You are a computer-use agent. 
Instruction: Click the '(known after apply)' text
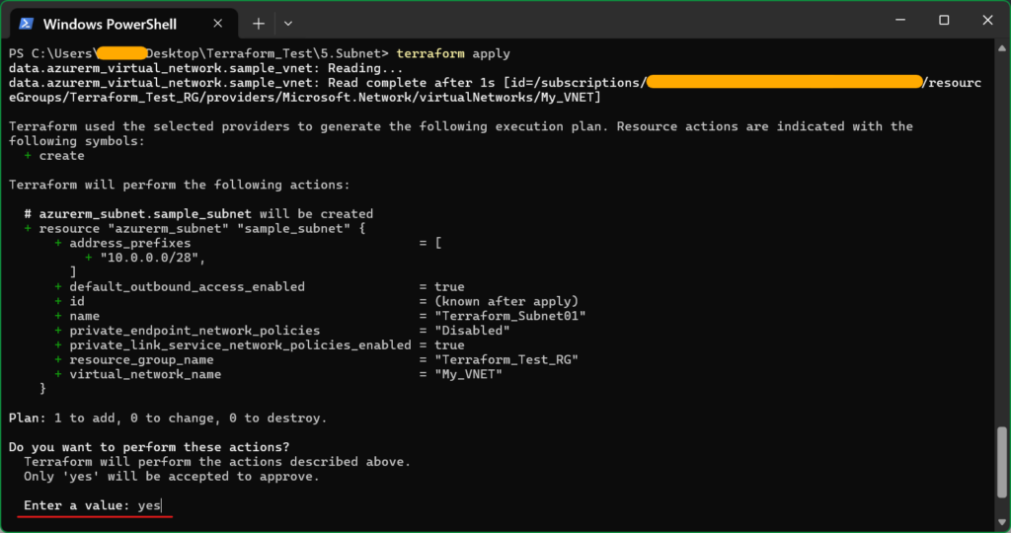click(506, 301)
